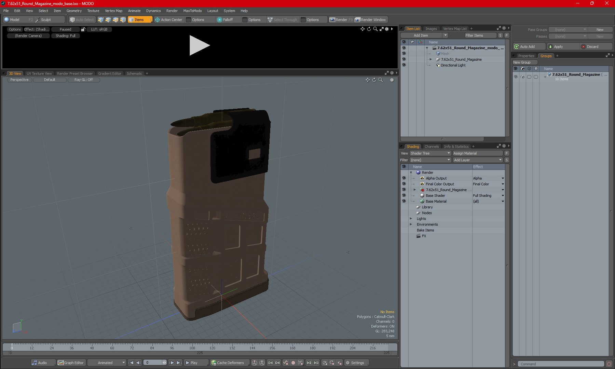This screenshot has width=615, height=369.
Task: Click preview pane rotate icon
Action: coord(369,29)
